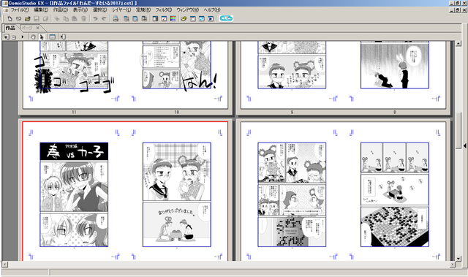Click the horizontal scrollbar left arrow
This screenshot has height=277, width=468.
[x=5, y=264]
